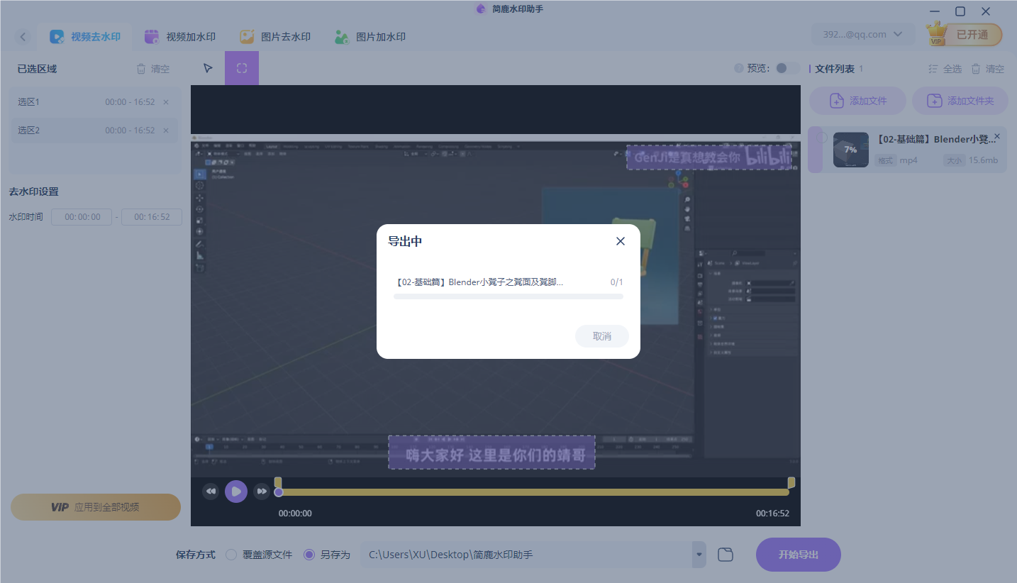
Task: Open the output folder browse icon
Action: tap(725, 555)
